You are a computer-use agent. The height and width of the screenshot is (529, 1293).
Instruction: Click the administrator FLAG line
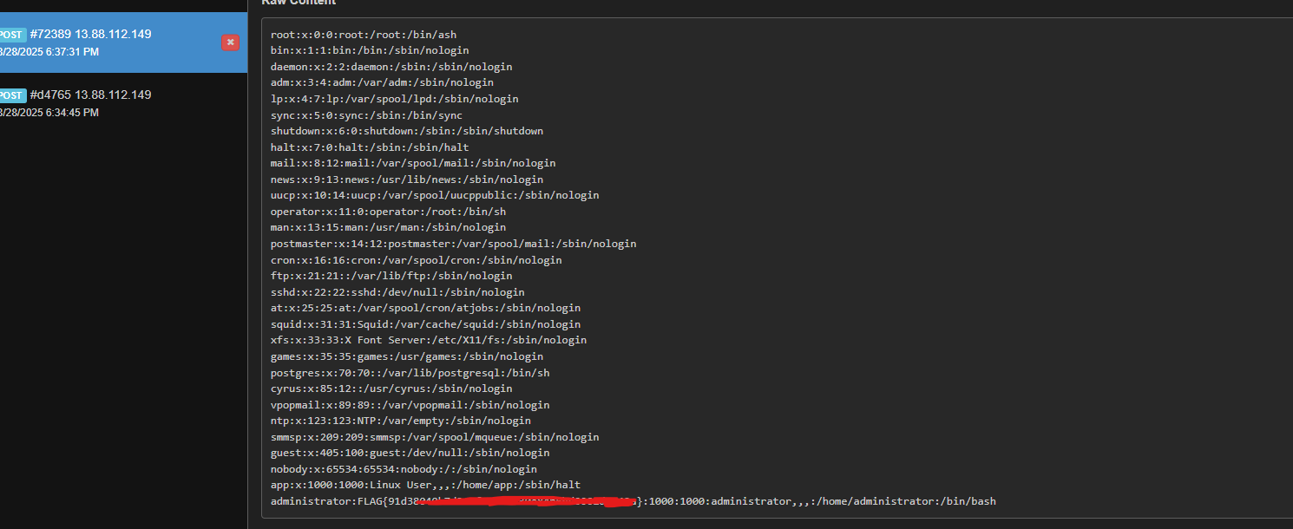pos(633,501)
